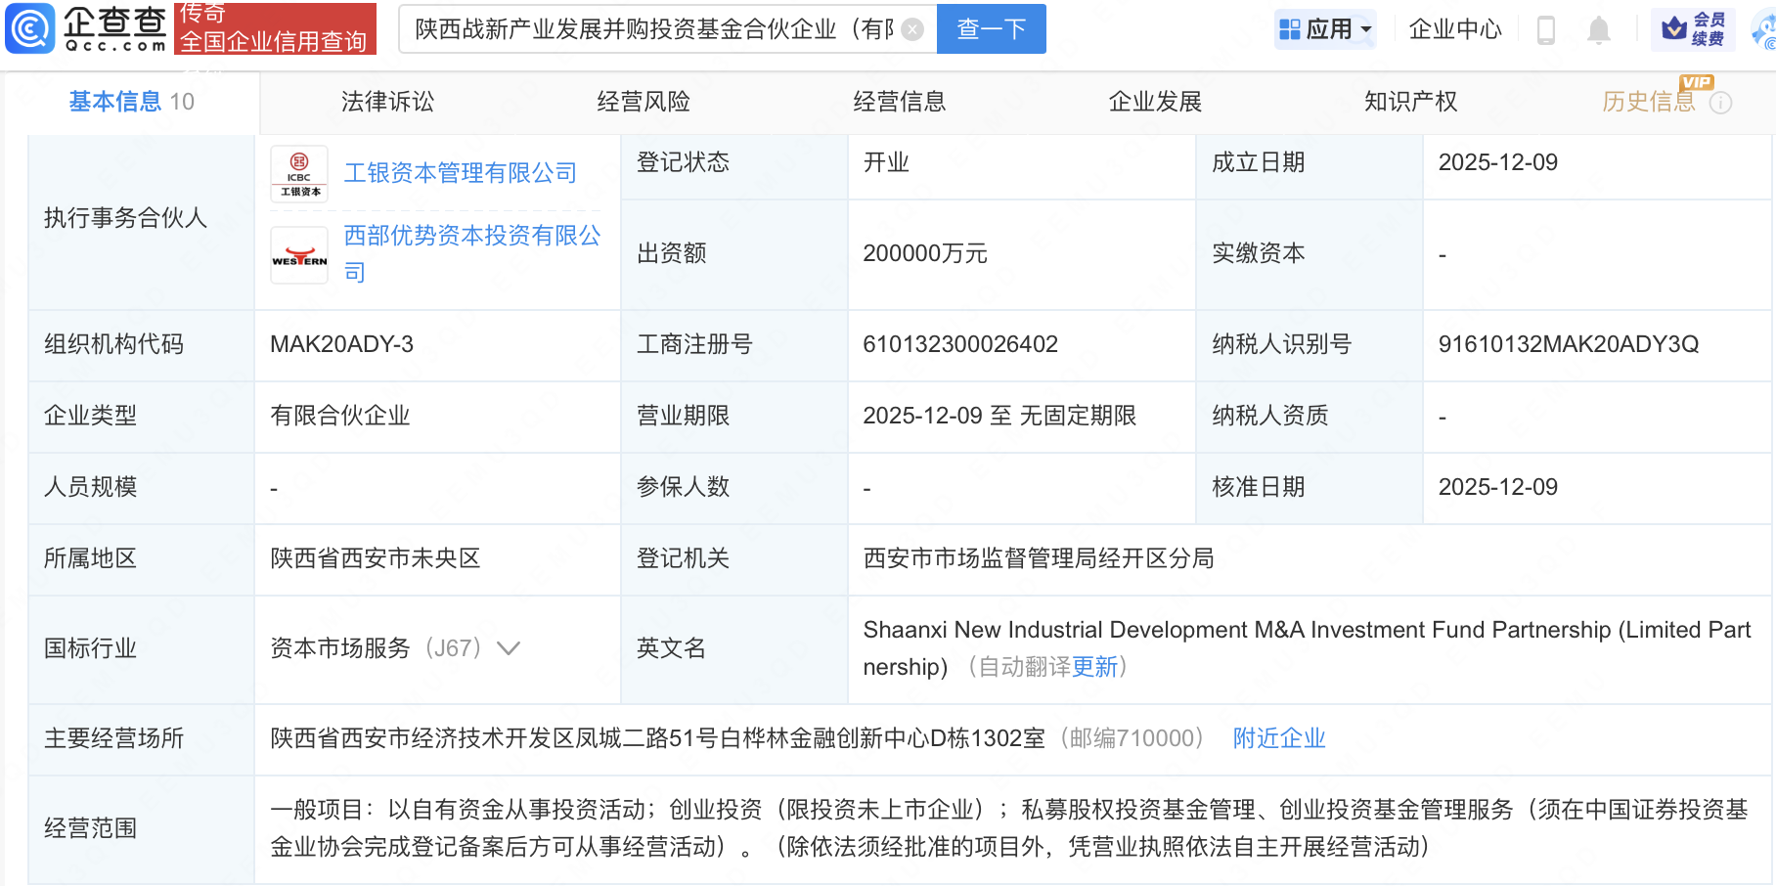Click the Qcc.com logo icon
1776x886 pixels.
point(31,28)
